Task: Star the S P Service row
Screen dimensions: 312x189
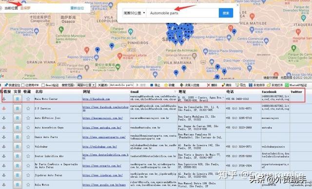Action: 28,108
